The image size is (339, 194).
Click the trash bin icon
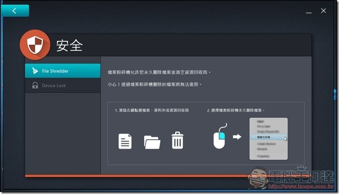[x=177, y=140]
